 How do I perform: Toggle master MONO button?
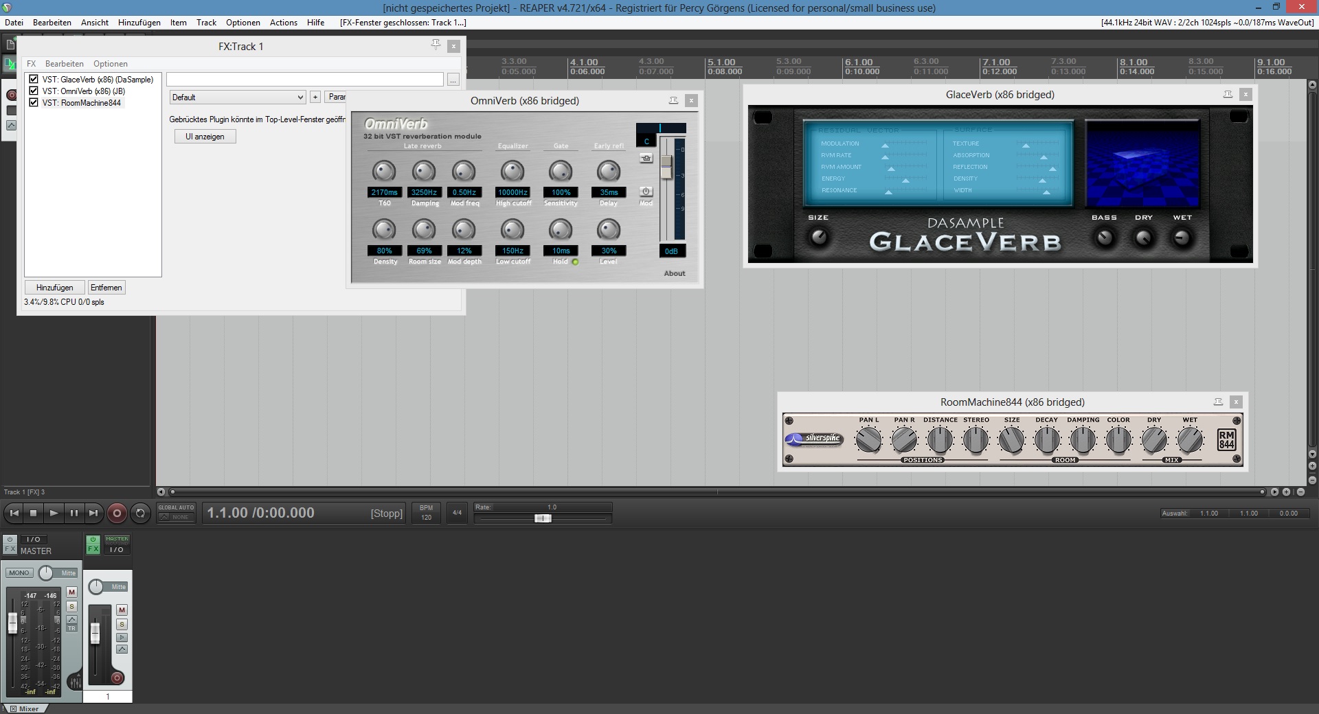[19, 573]
